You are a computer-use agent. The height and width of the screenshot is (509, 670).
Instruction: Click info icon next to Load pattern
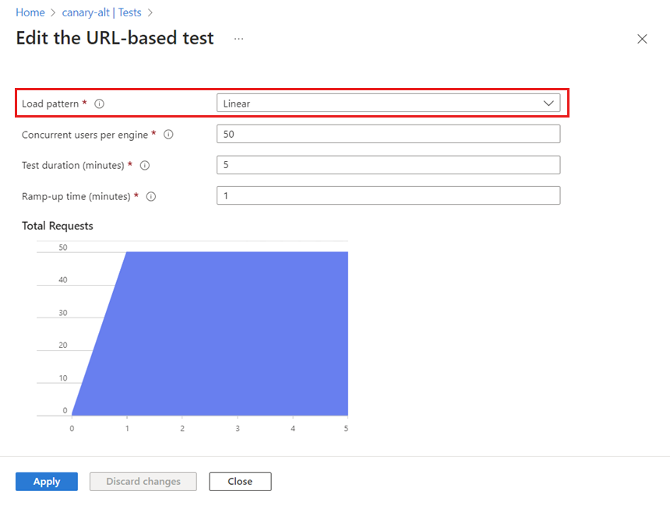point(99,104)
